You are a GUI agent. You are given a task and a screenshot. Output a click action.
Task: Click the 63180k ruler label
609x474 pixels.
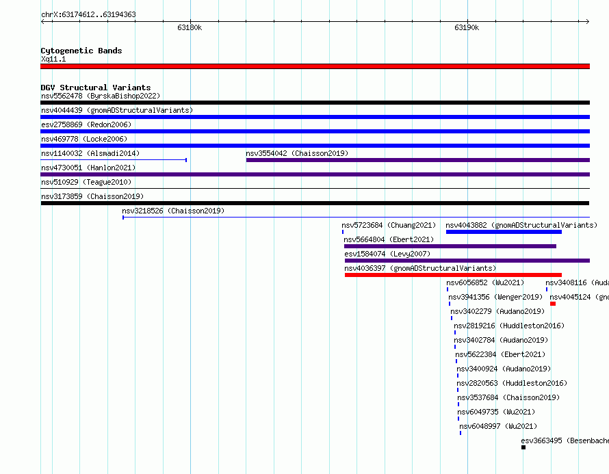[190, 27]
